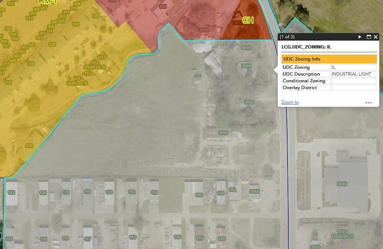Image resolution: width=383 pixels, height=249 pixels.
Task: Select address marker 3038
Action: coord(249,102)
